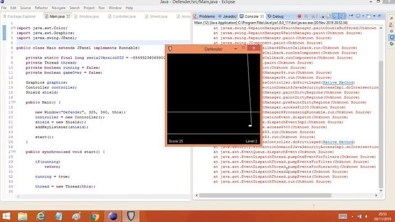The height and width of the screenshot is (222, 395).
Task: Click the console horizontal scrollbar right arrow
Action: pos(376,195)
